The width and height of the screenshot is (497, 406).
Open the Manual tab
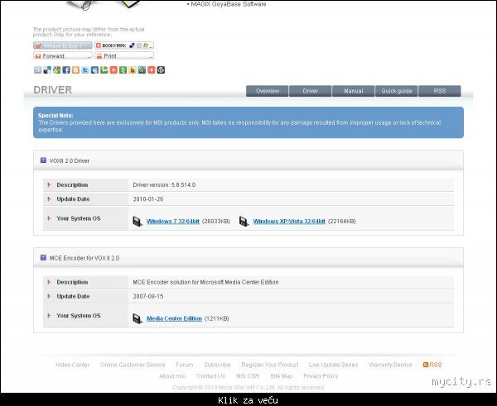tap(354, 91)
